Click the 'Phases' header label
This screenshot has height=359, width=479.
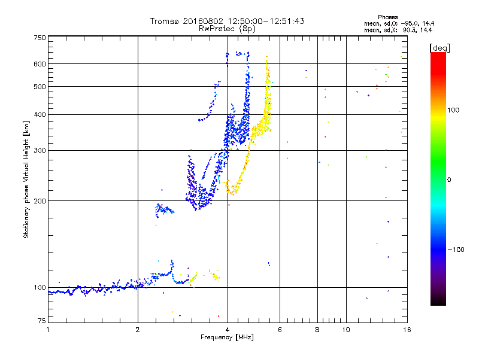tap(387, 17)
